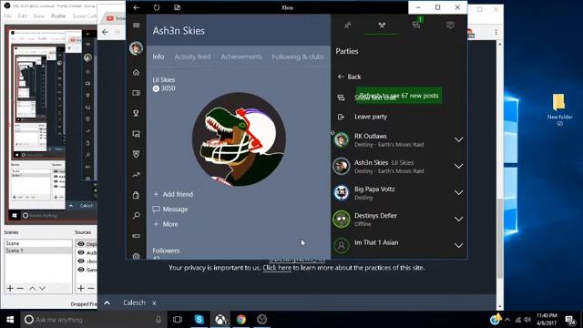
Task: Expand RK Outlaws party member options
Action: click(459, 139)
